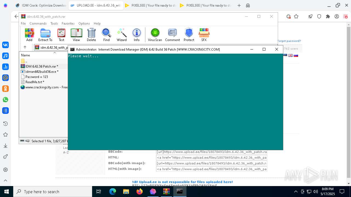Open the Odnoklassniki sidebar icon
The width and height of the screenshot is (351, 197).
[5, 89]
